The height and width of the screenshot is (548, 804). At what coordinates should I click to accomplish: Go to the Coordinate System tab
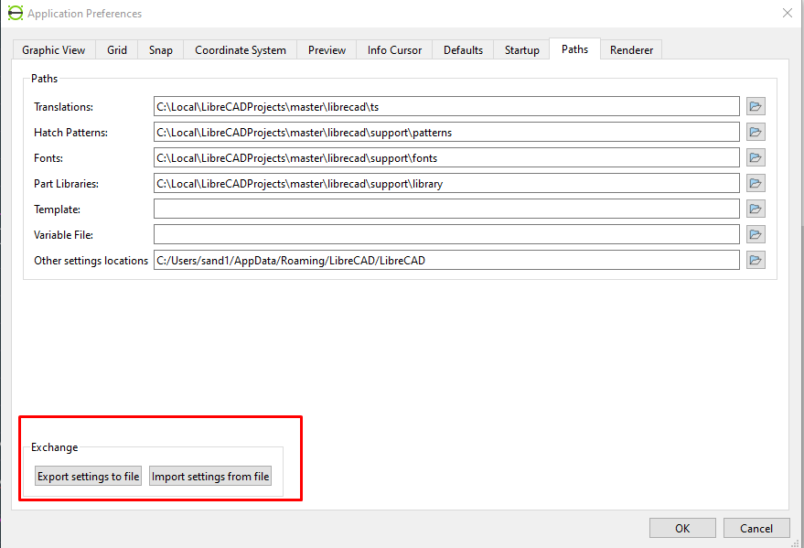point(241,50)
